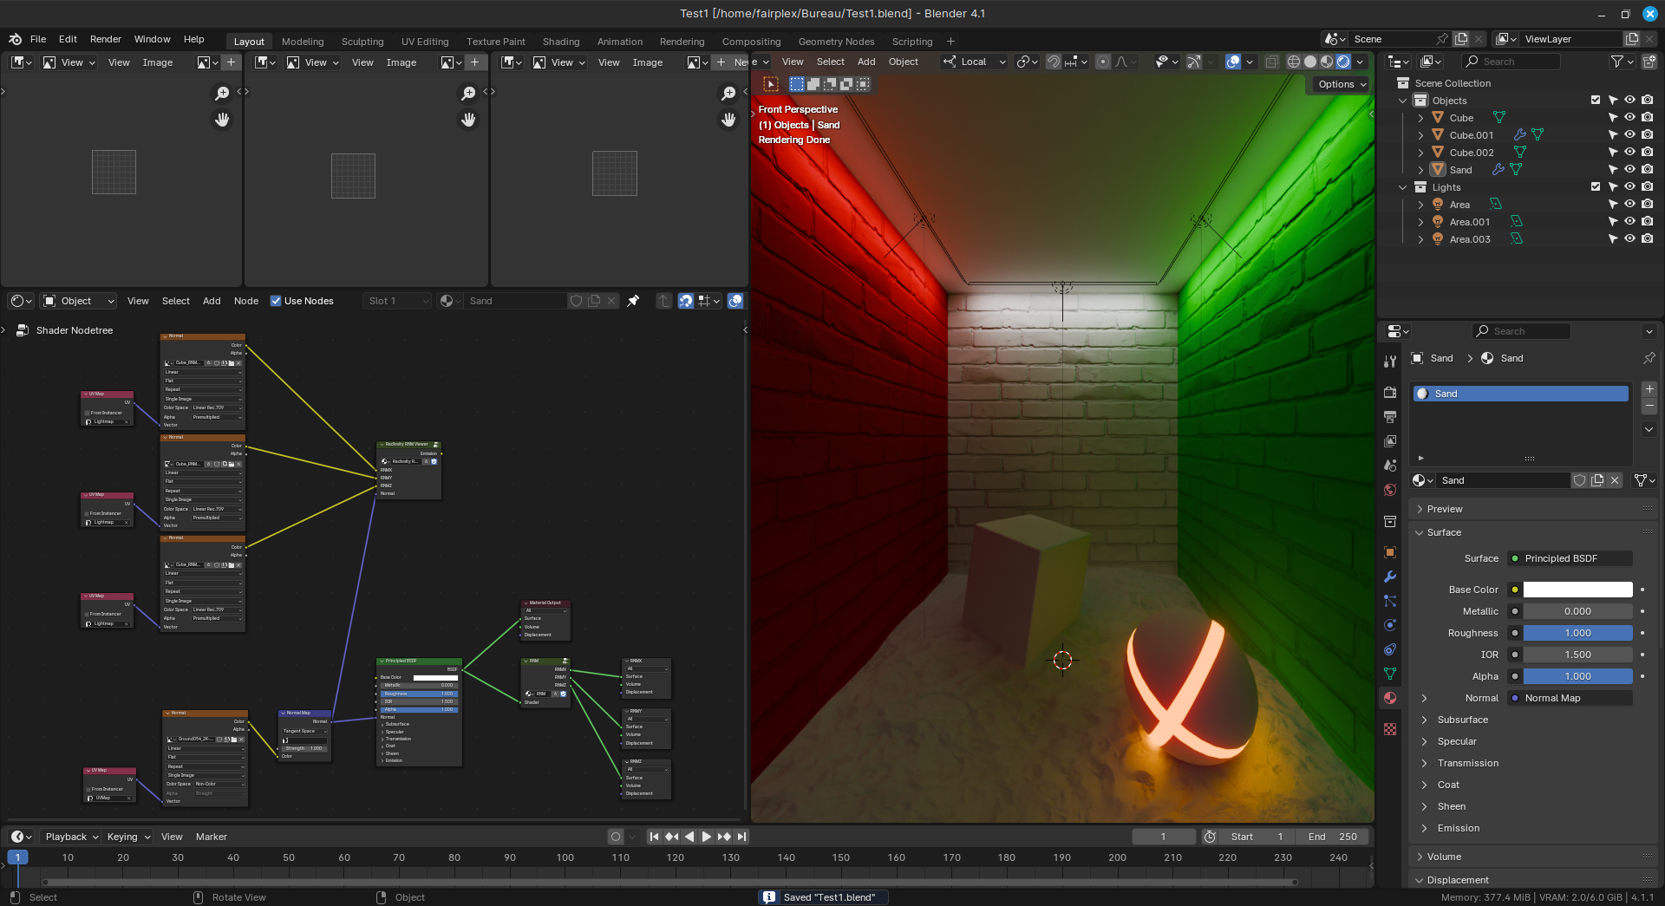Adjust the Roughness slider

coord(1577,633)
